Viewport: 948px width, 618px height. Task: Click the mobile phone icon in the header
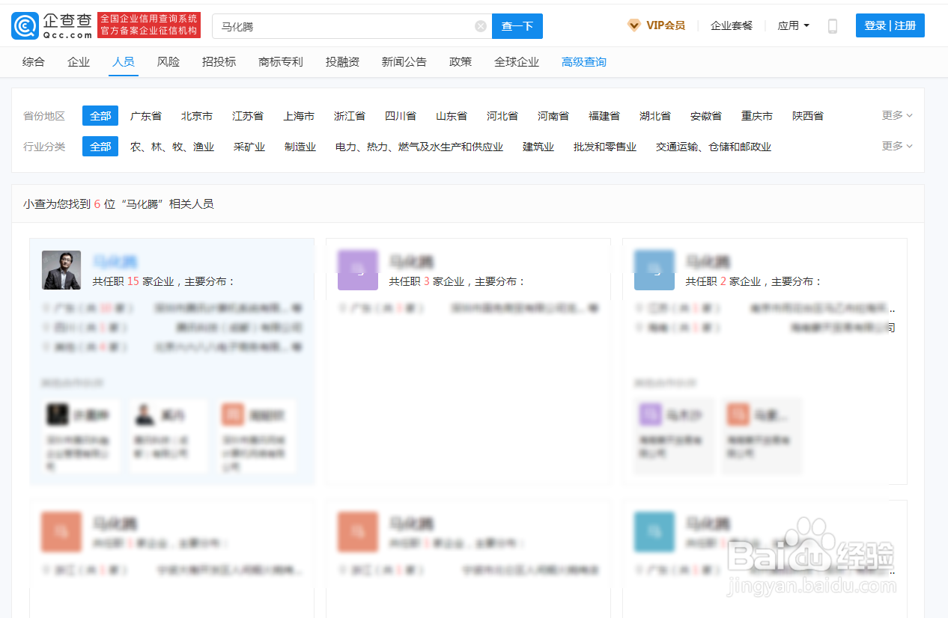point(831,25)
